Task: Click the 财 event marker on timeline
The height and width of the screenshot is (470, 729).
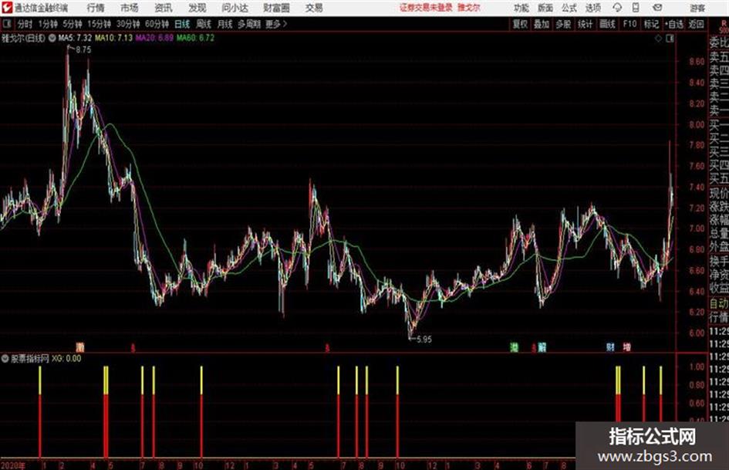Action: (610, 347)
